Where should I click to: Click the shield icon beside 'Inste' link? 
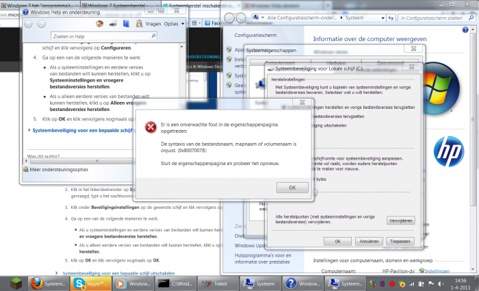click(x=229, y=60)
